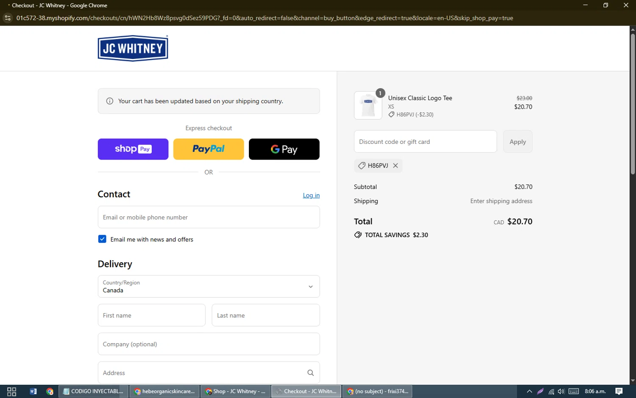Pay with Shop Pay
This screenshot has height=398, width=636.
[x=133, y=149]
